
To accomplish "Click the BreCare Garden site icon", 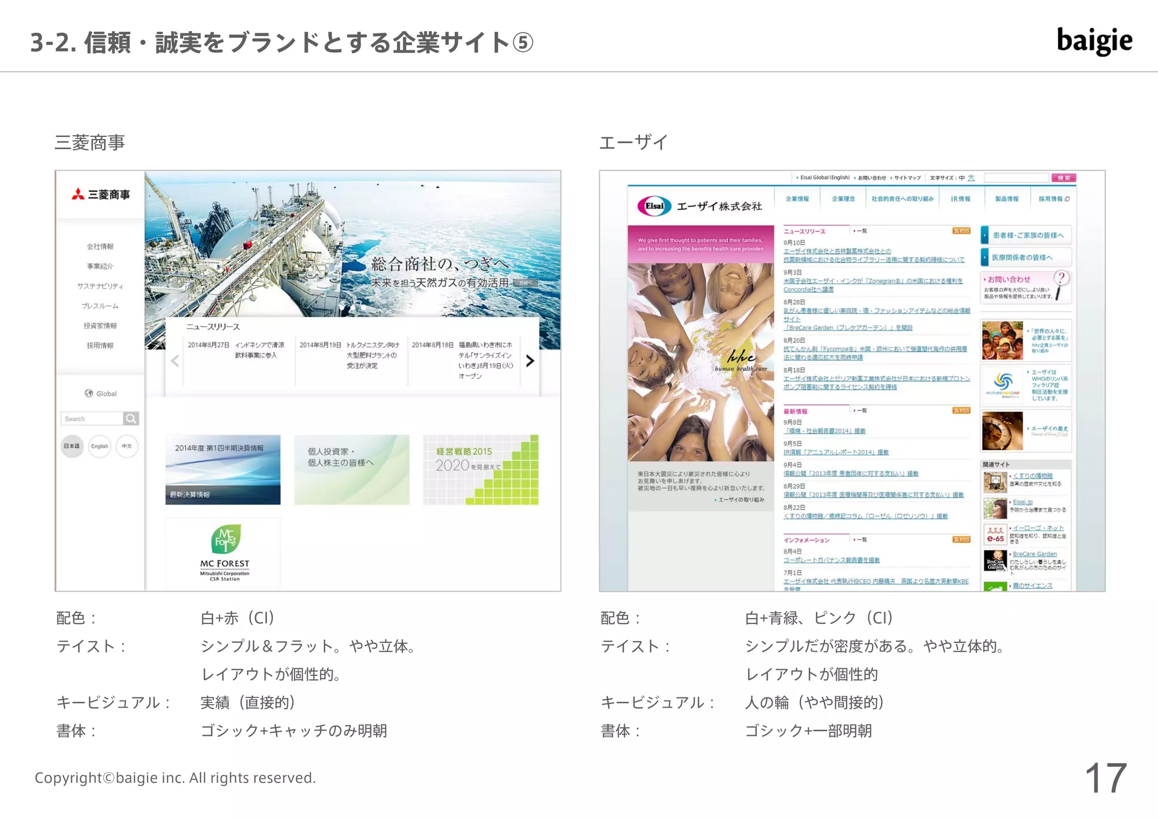I will 995,561.
